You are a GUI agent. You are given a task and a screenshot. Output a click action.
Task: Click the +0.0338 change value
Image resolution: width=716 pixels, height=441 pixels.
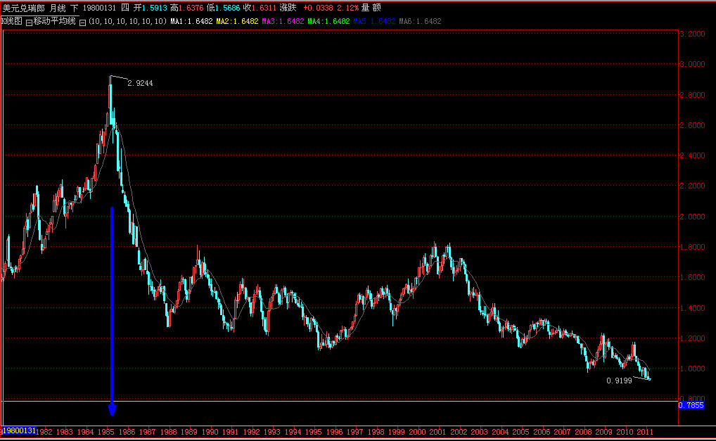(319, 8)
